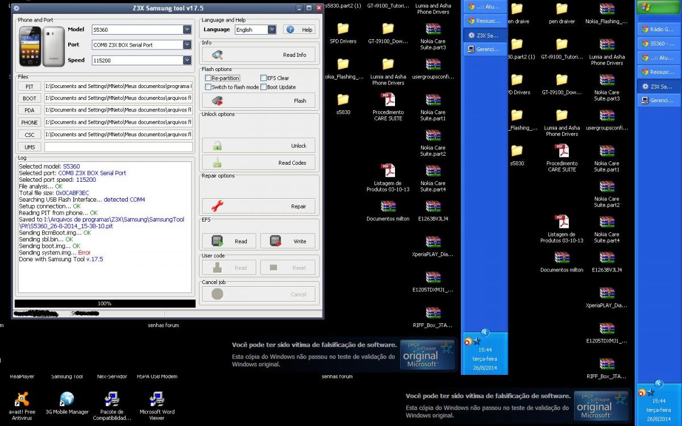Click the 'Reading PIT from phone... OK' log line
The width and height of the screenshot is (682, 426).
pyautogui.click(x=58, y=213)
